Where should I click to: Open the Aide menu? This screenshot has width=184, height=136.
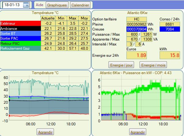coord(39,5)
